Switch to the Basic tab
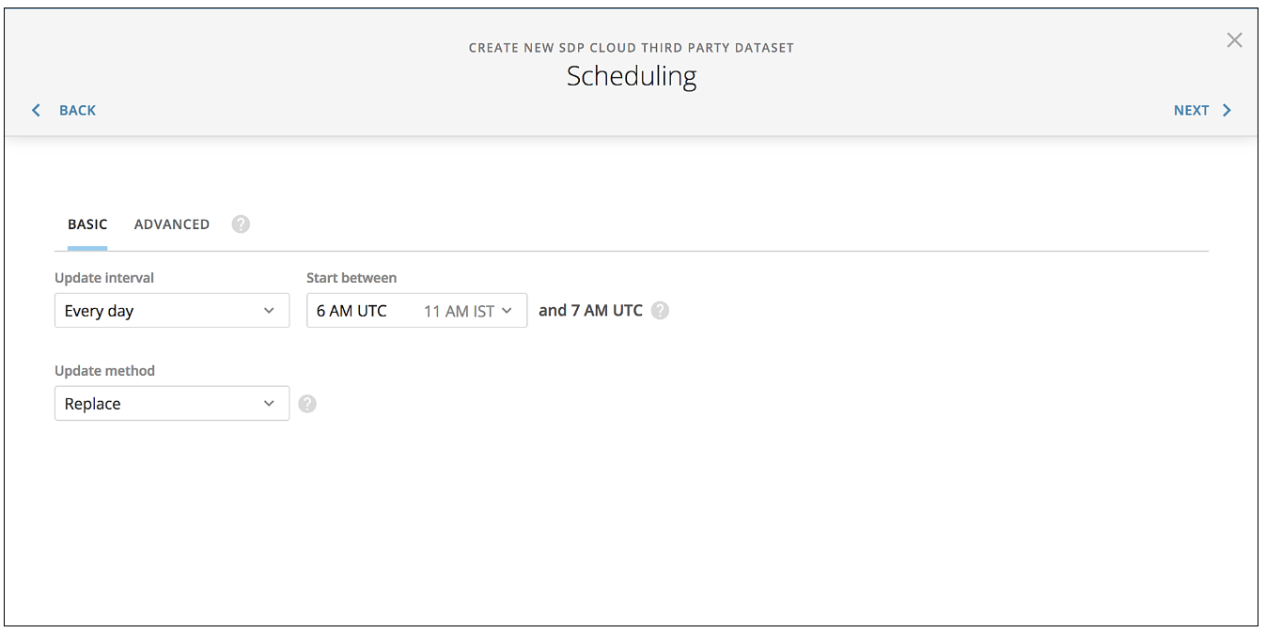This screenshot has height=633, width=1266. pos(87,224)
